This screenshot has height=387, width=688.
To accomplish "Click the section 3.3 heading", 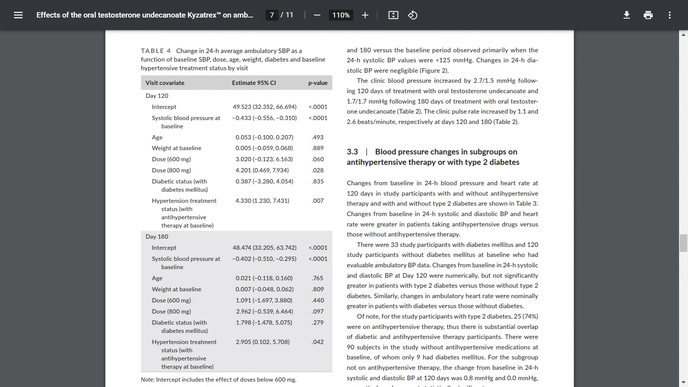I will pos(433,157).
